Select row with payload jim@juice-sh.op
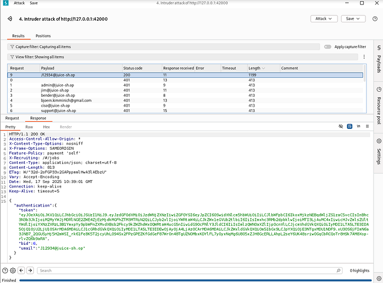Image resolution: width=383 pixels, height=283 pixels. click(x=185, y=90)
